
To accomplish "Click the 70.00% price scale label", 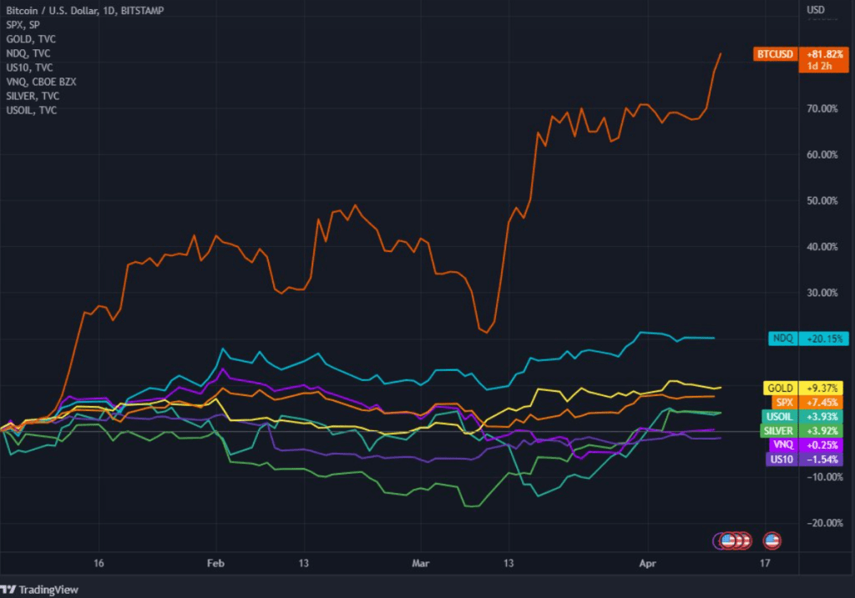I will coord(822,108).
